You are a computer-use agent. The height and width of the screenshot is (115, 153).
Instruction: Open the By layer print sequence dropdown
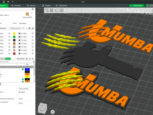coord(23,92)
